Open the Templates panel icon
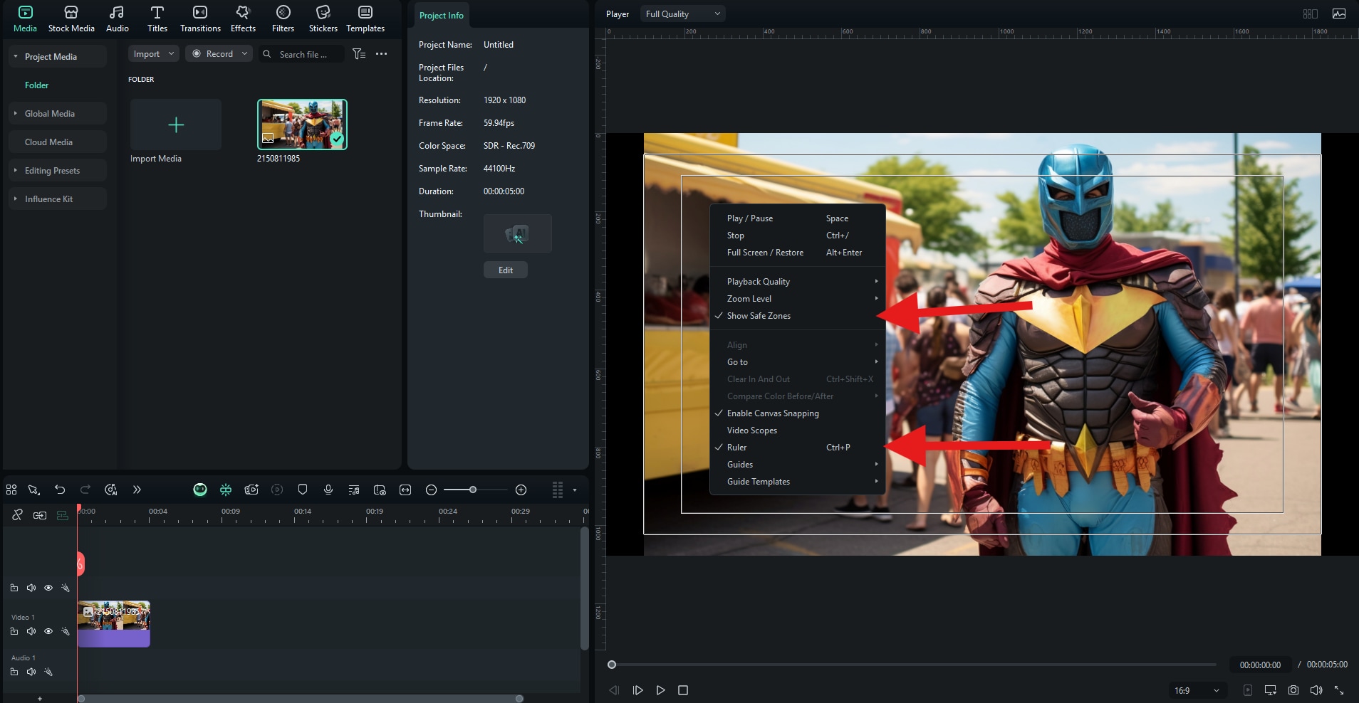Viewport: 1359px width, 703px height. tap(365, 13)
